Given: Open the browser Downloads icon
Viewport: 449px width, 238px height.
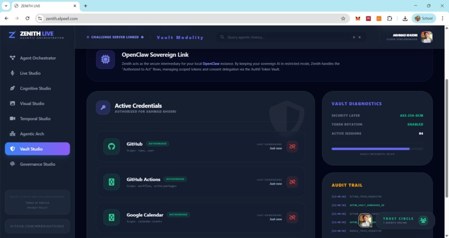Looking at the screenshot, I should click(x=405, y=18).
